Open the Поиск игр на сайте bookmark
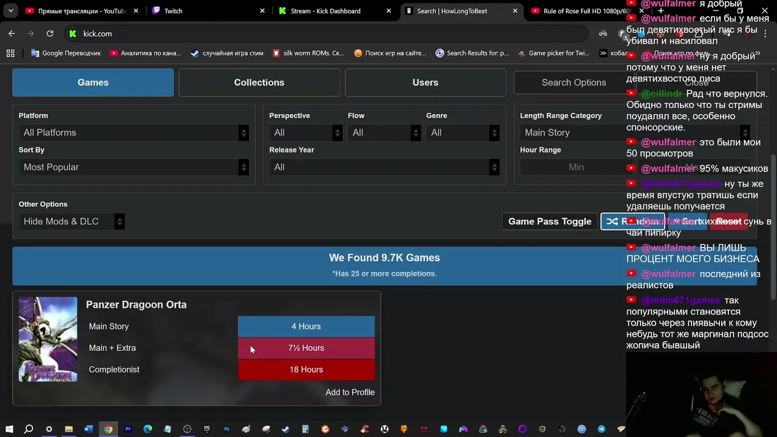Viewport: 777px width, 437px height. click(x=390, y=53)
